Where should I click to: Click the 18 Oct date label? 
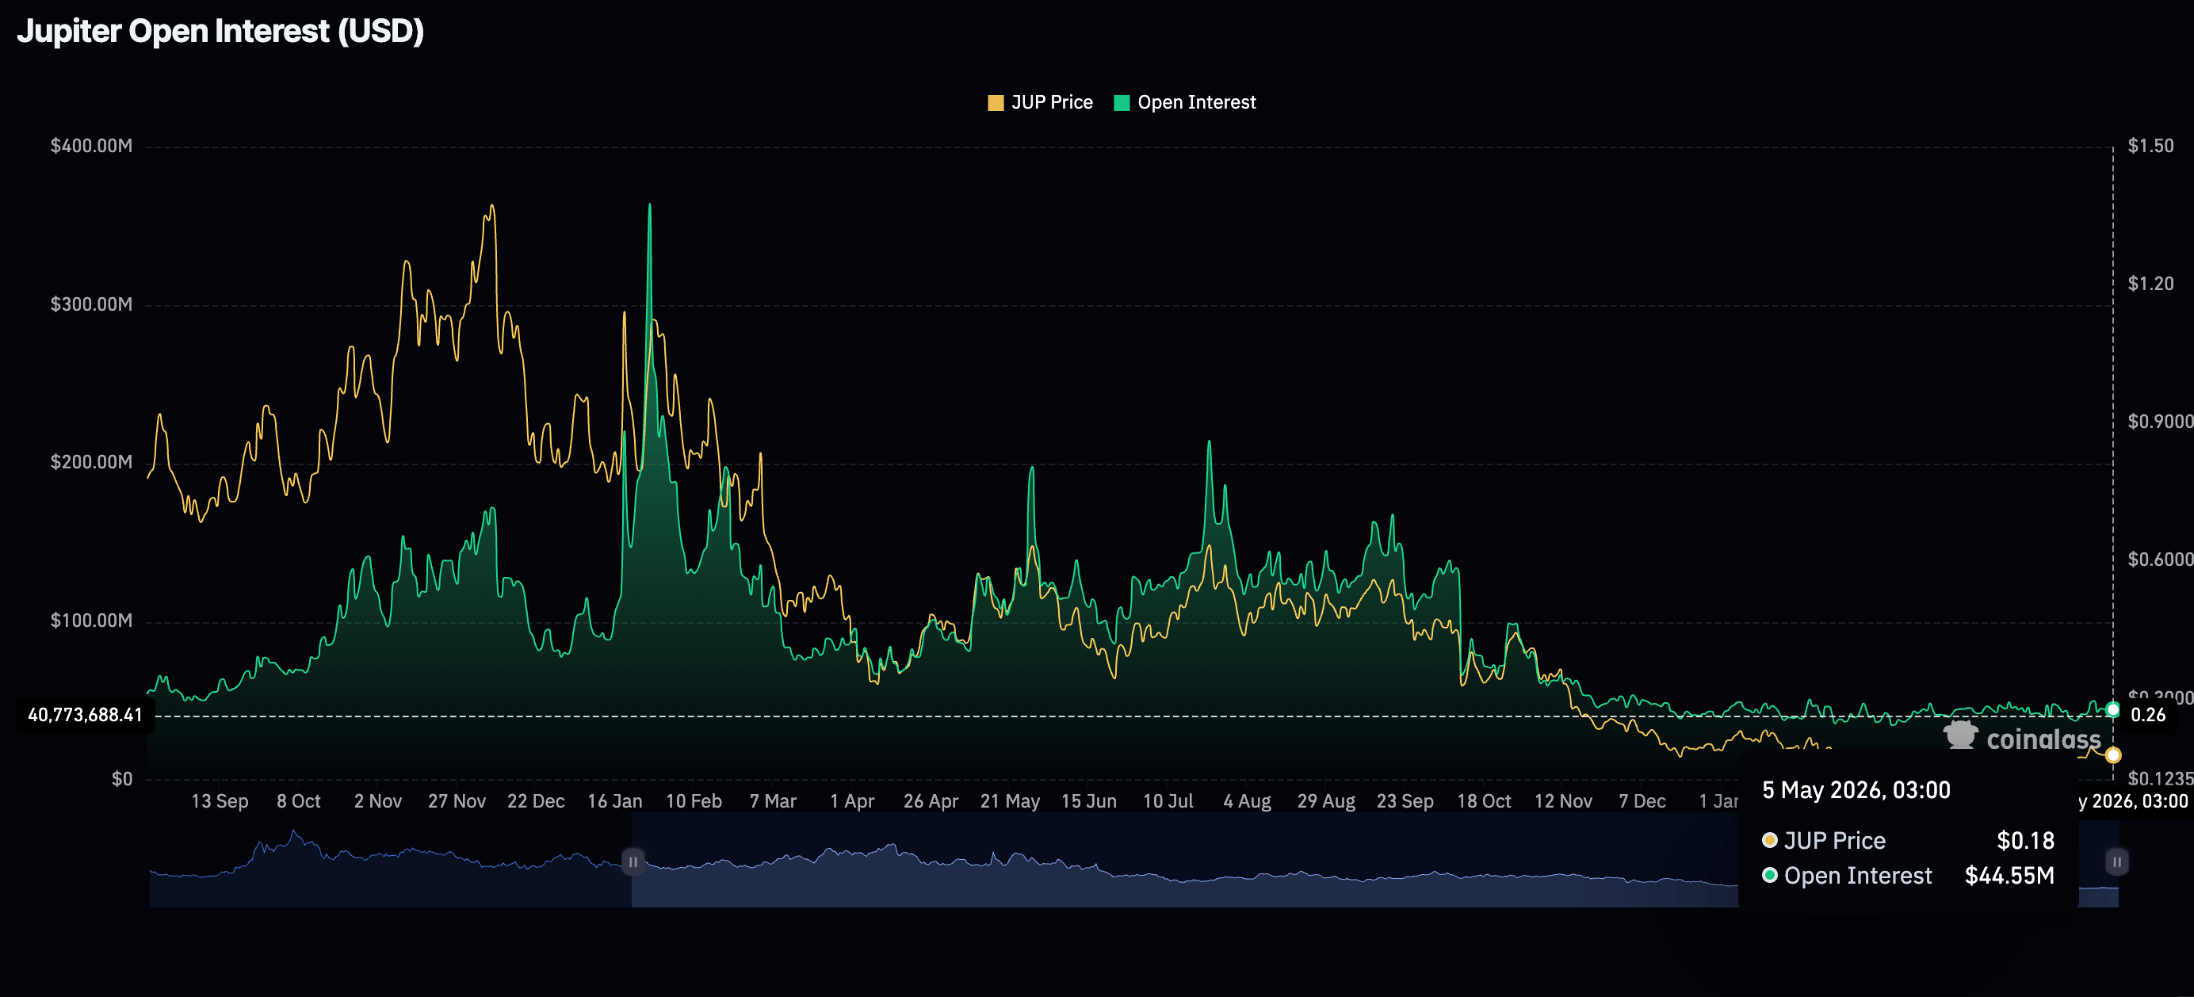pyautogui.click(x=1485, y=801)
